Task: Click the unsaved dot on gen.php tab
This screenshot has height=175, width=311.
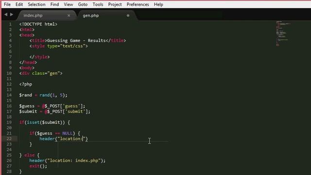Action: point(128,16)
